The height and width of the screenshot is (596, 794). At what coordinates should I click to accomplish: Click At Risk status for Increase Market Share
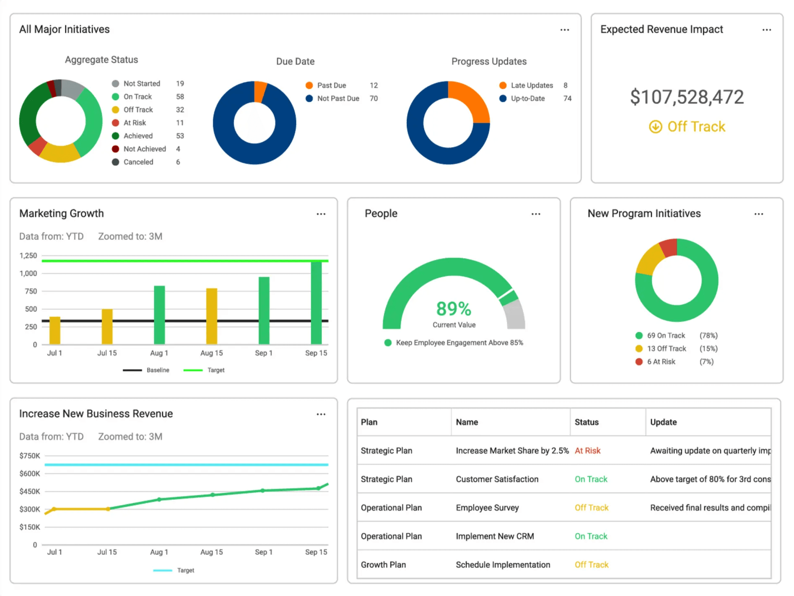click(587, 451)
